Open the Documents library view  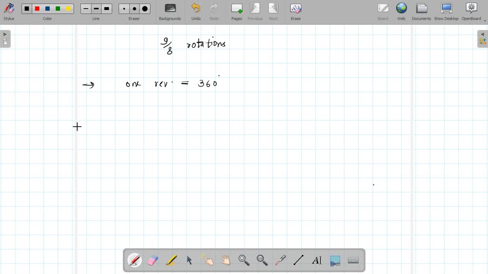point(421,10)
